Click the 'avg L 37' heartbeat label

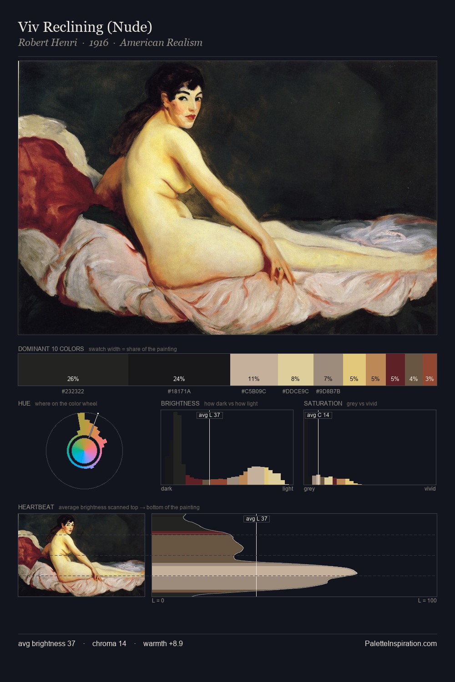(257, 519)
